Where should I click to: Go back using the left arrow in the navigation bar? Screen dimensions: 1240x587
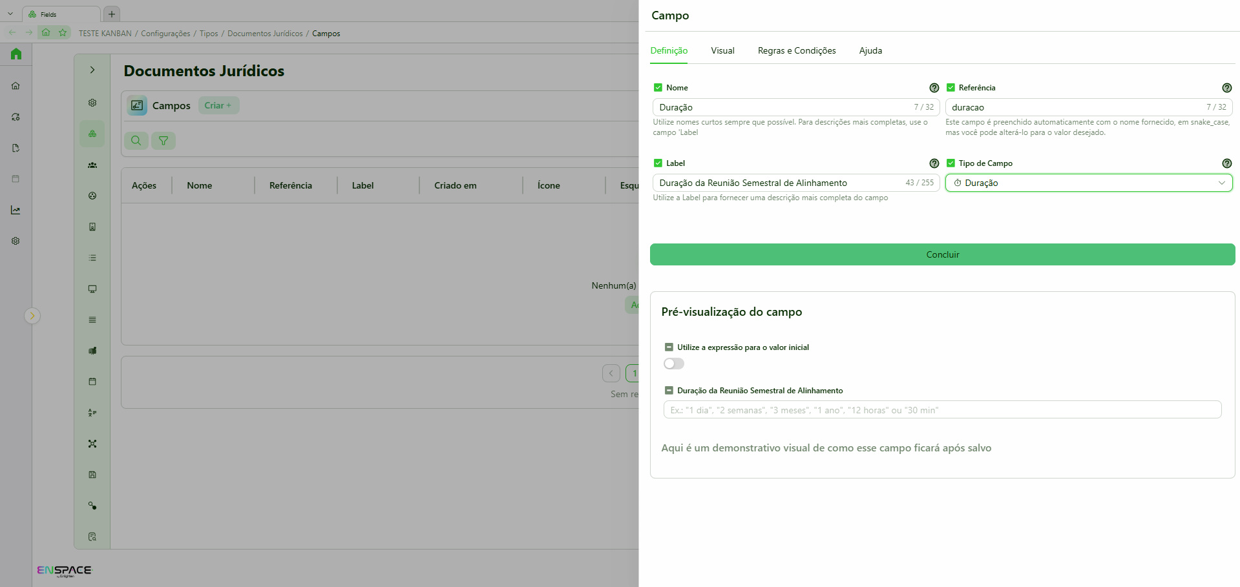pyautogui.click(x=12, y=32)
